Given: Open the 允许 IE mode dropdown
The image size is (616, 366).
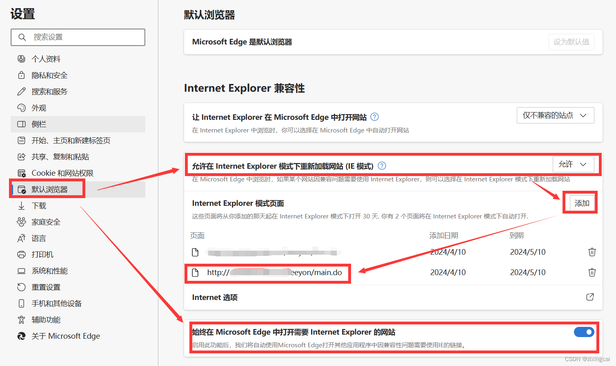Looking at the screenshot, I should (x=573, y=164).
